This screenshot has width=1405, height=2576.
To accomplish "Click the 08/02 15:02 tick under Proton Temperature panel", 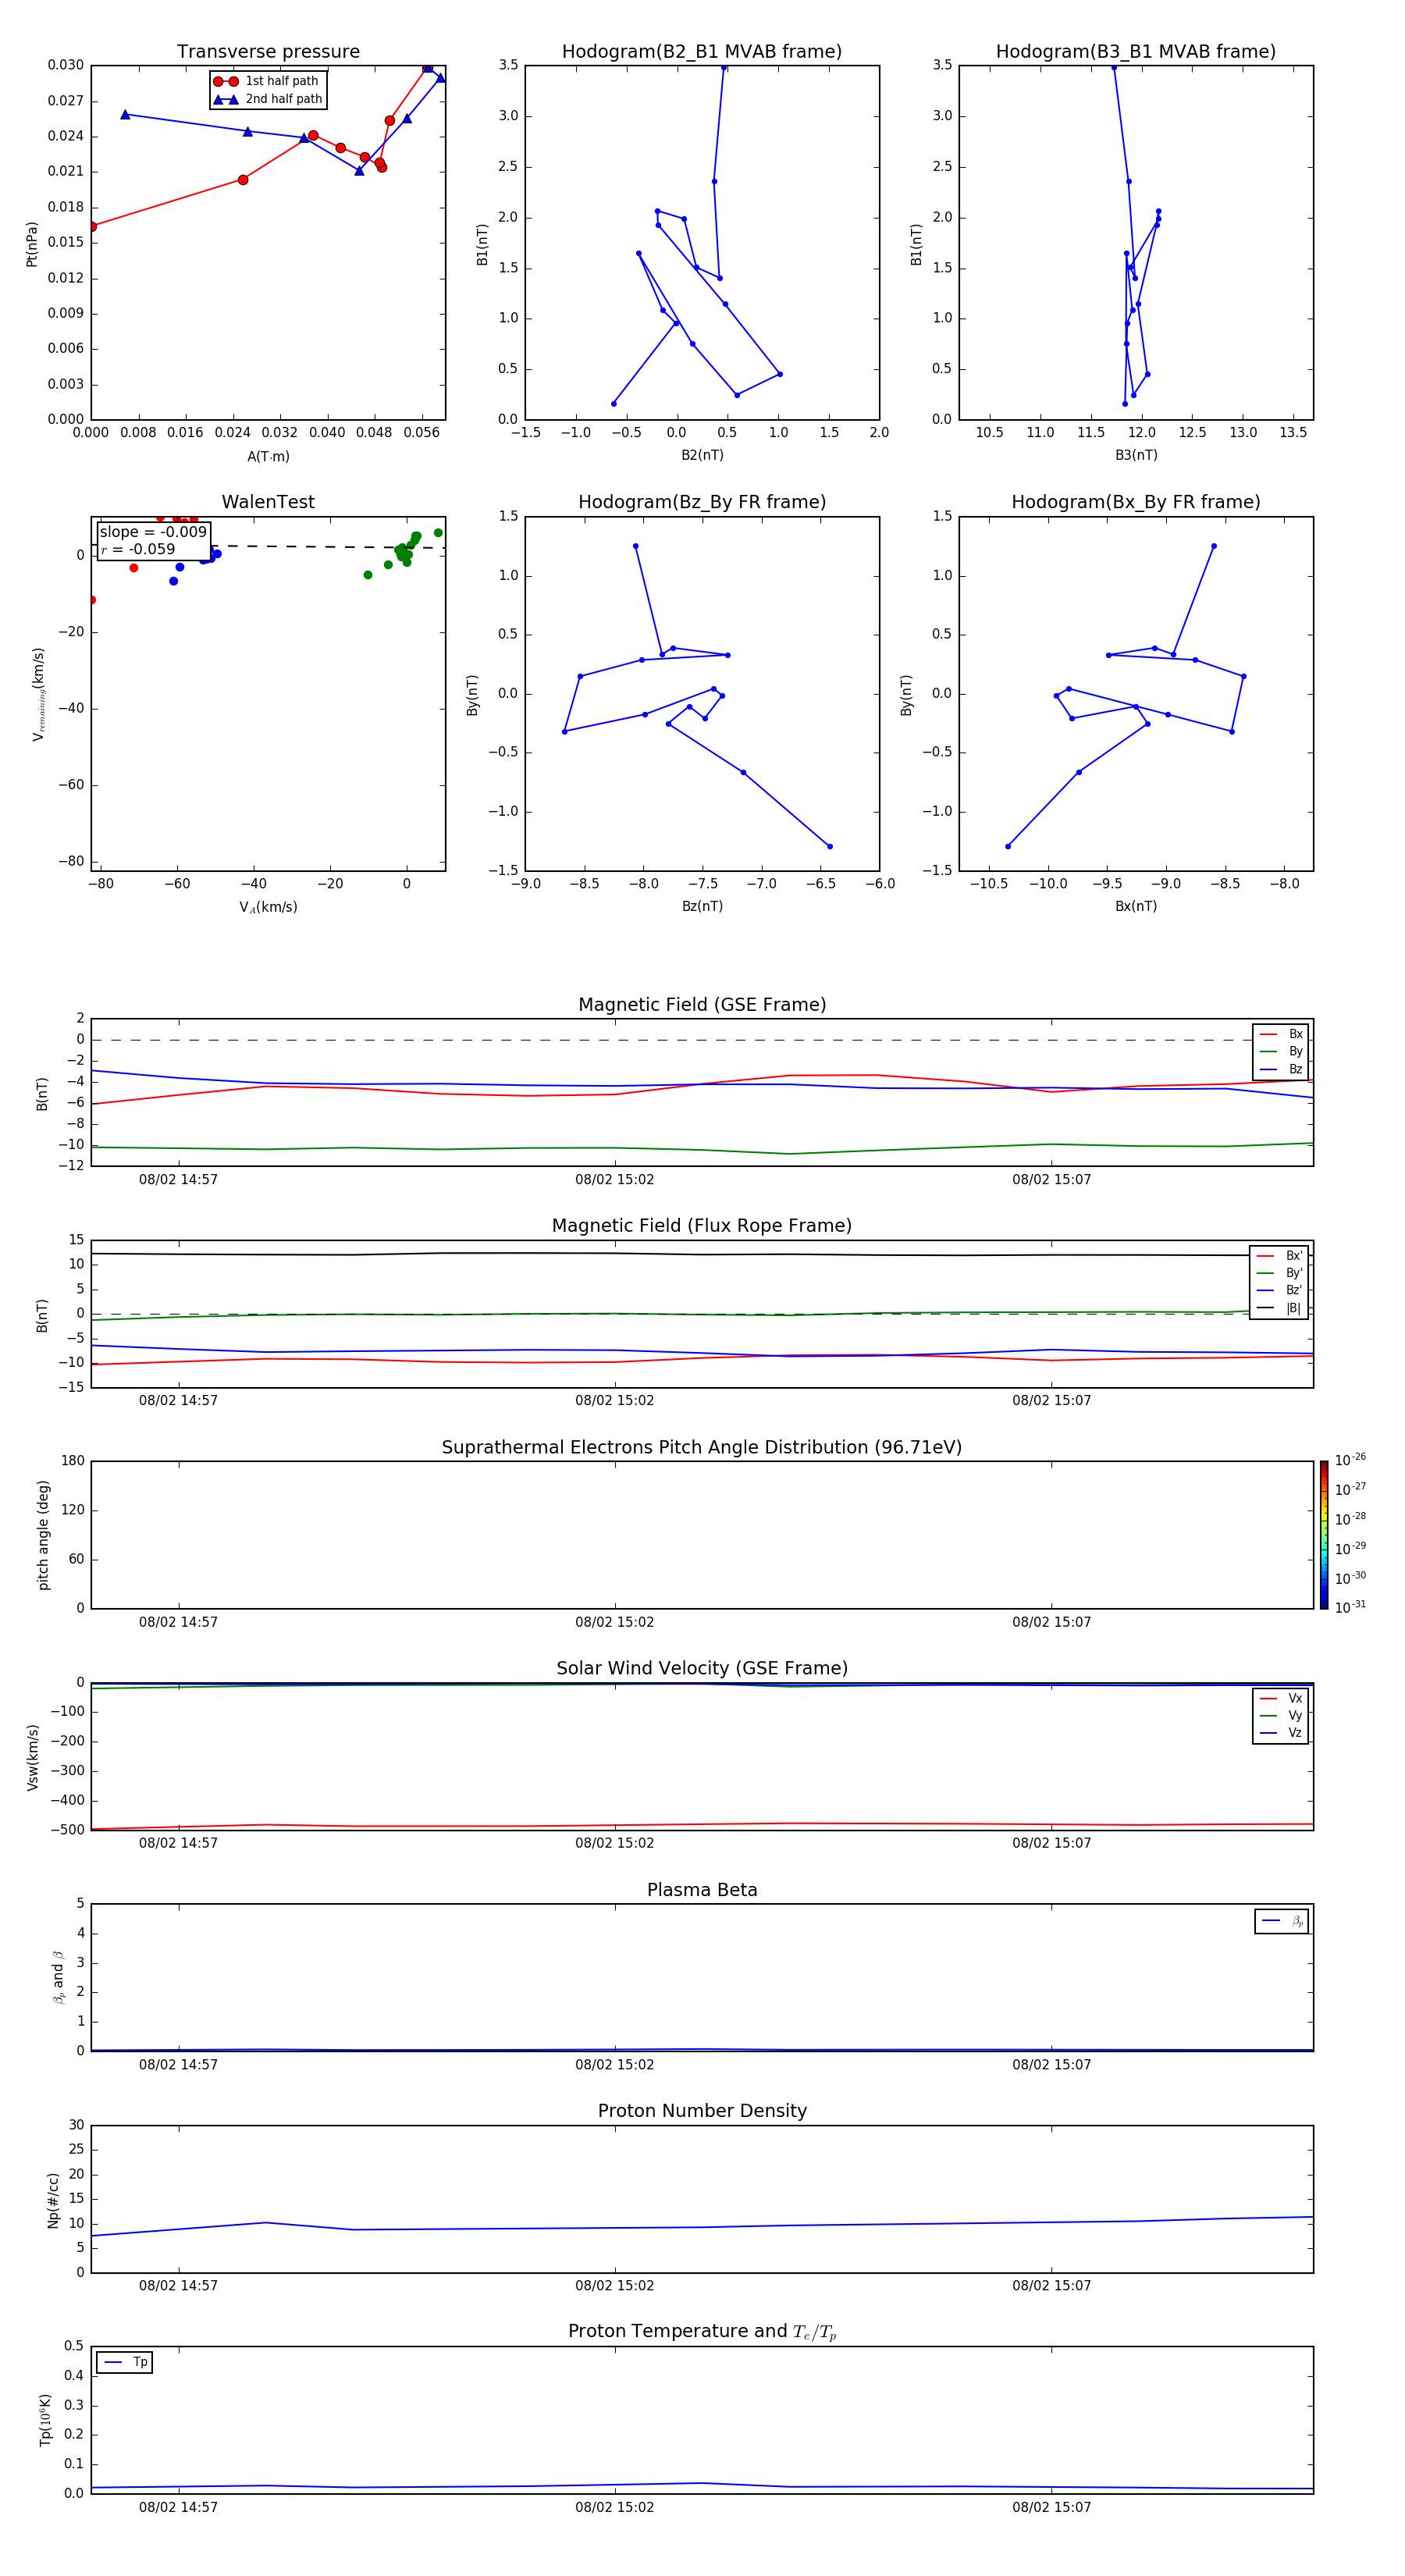I will pyautogui.click(x=614, y=2507).
